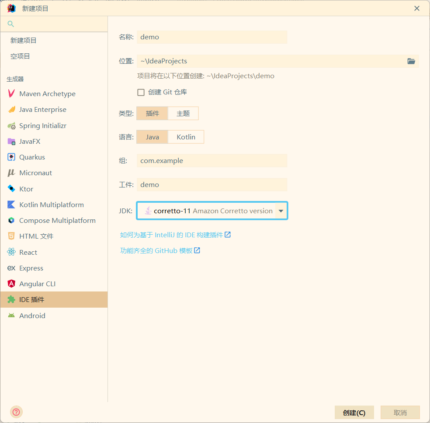This screenshot has height=423, width=430.
Task: Expand the JDK dropdown arrow
Action: point(281,211)
